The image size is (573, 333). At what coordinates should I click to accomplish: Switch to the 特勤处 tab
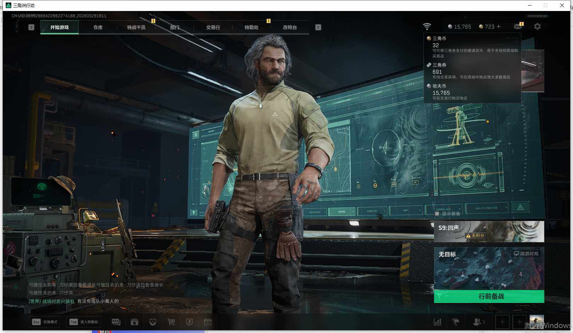pos(251,27)
